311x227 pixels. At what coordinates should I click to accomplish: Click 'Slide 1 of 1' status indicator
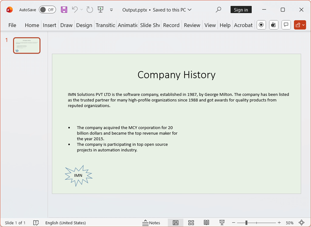point(15,222)
